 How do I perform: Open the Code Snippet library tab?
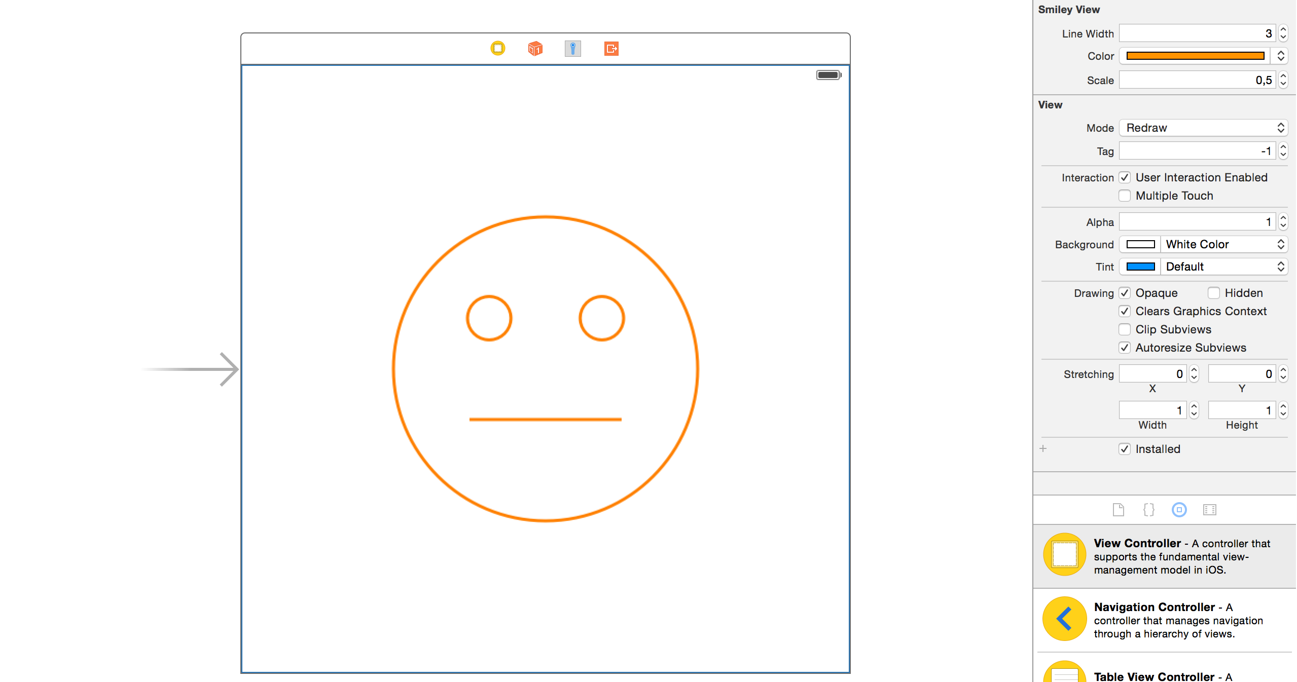click(1148, 510)
